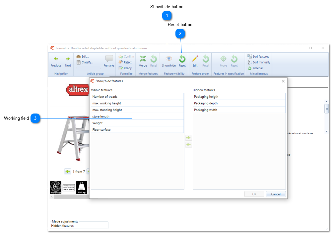This screenshot has width=332, height=234.
Task: Open Edit... in Article group
Action: pos(83,57)
